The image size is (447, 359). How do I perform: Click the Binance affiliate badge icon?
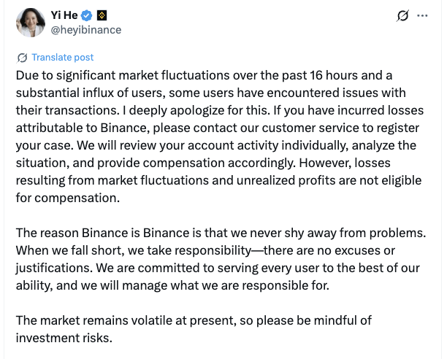102,15
